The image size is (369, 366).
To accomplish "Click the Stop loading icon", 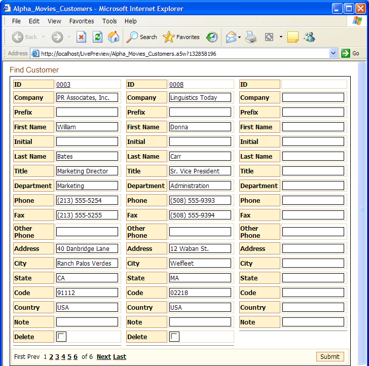I will (x=81, y=37).
